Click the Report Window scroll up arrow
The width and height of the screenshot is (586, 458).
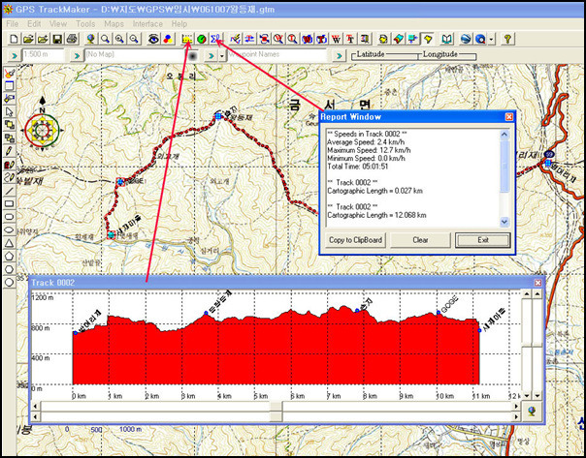[505, 135]
